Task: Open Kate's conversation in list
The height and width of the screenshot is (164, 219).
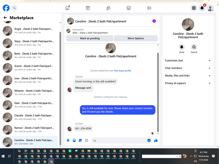Action: click(30, 105)
